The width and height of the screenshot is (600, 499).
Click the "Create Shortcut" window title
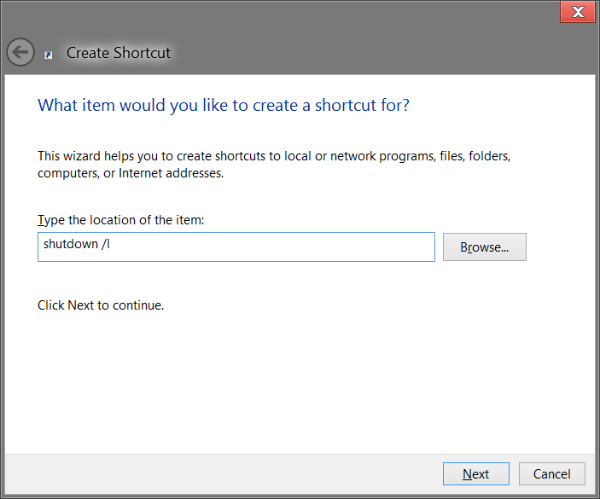click(119, 53)
